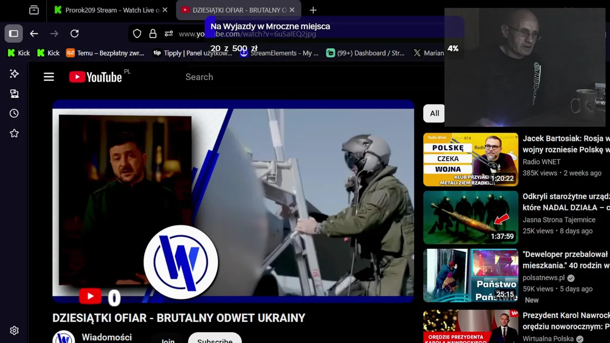This screenshot has height=343, width=610.
Task: Open polsatnews.pl channel name
Action: [543, 278]
